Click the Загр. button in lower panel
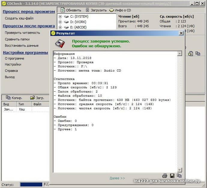 coord(37,98)
